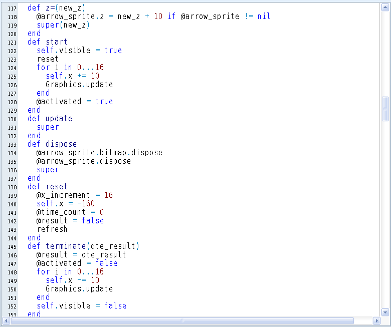Click '@activated = true' line
The width and height of the screenshot is (391, 327).
click(75, 101)
